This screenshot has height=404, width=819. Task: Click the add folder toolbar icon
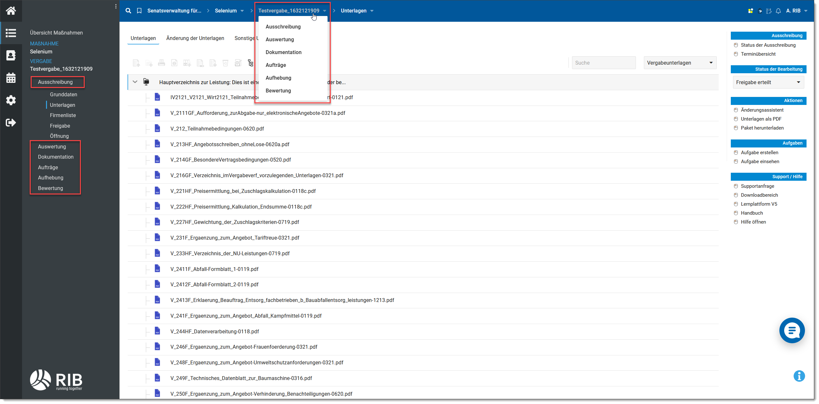tap(149, 63)
